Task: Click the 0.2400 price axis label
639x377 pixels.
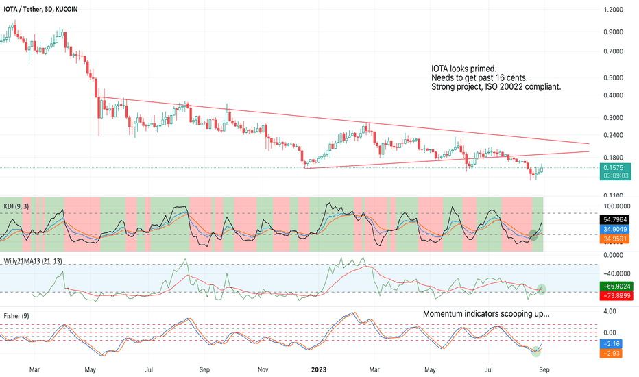Action: [x=614, y=135]
